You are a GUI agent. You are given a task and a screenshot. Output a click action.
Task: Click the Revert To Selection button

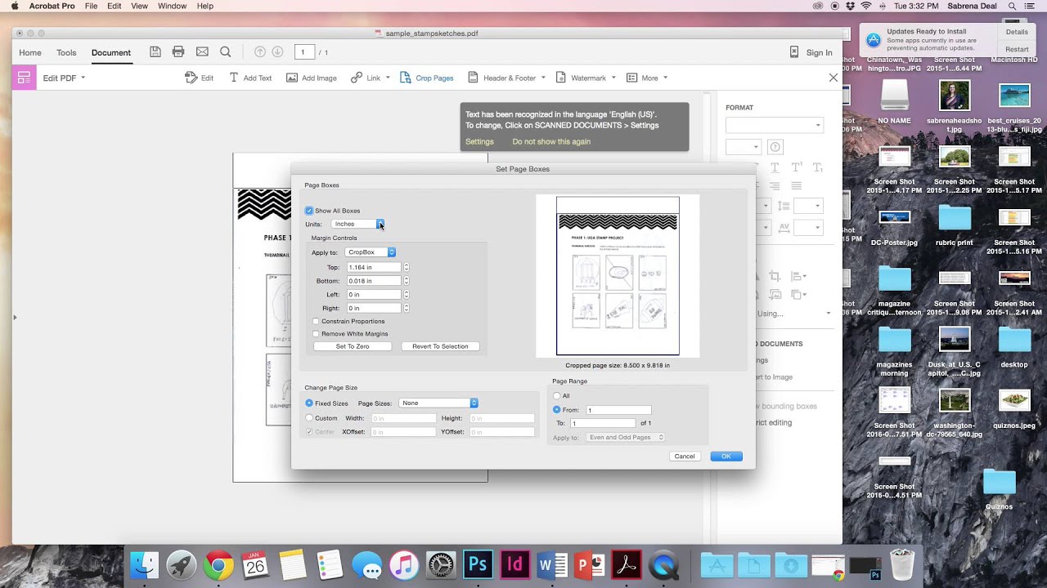(x=440, y=346)
